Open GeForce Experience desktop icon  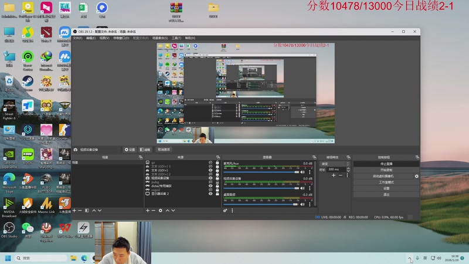[x=9, y=159]
